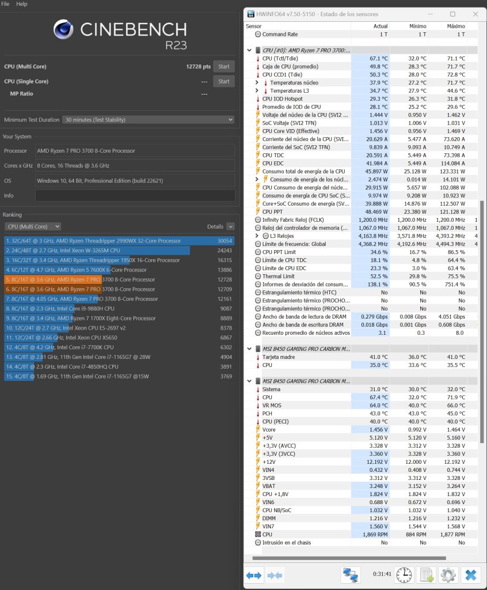Click the lightning icon beside CPU PPT
The height and width of the screenshot is (590, 487).
click(258, 211)
